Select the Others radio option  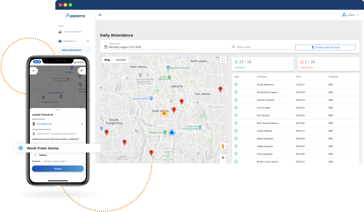(x=36, y=155)
